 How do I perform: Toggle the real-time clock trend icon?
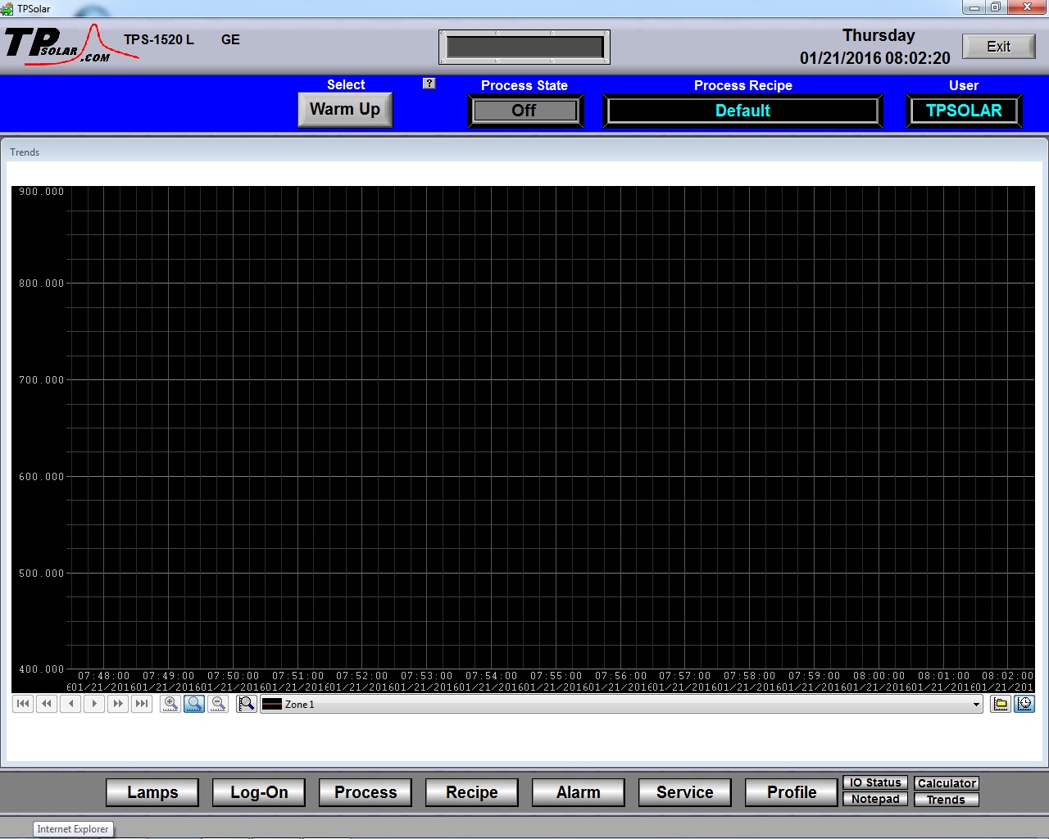coord(1024,704)
